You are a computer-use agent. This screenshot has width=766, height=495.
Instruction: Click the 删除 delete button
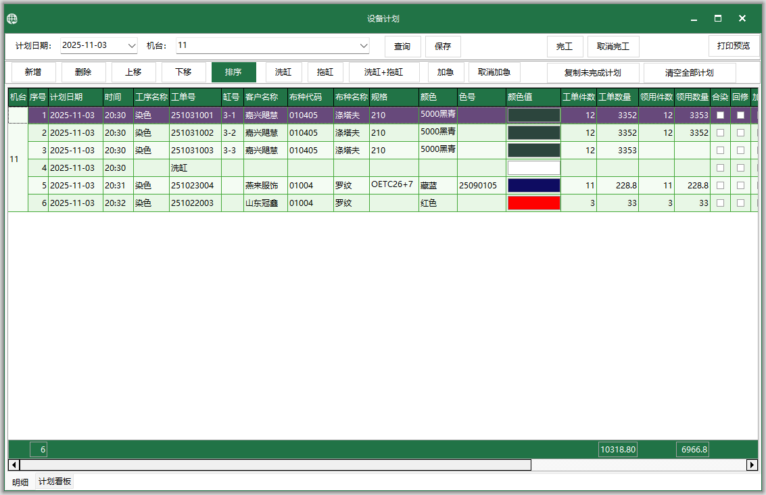pyautogui.click(x=84, y=72)
